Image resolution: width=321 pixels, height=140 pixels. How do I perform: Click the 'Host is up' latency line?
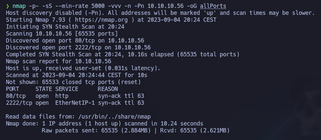click(83, 68)
